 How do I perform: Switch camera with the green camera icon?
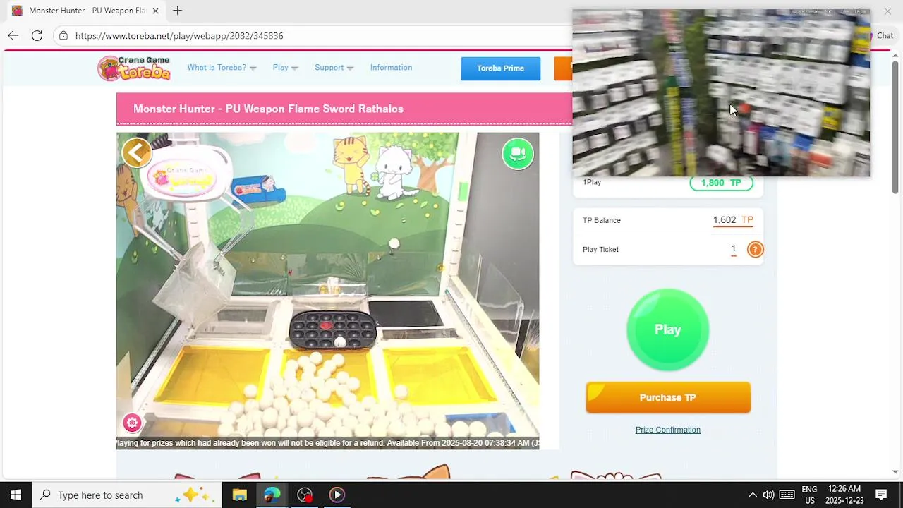pos(518,153)
